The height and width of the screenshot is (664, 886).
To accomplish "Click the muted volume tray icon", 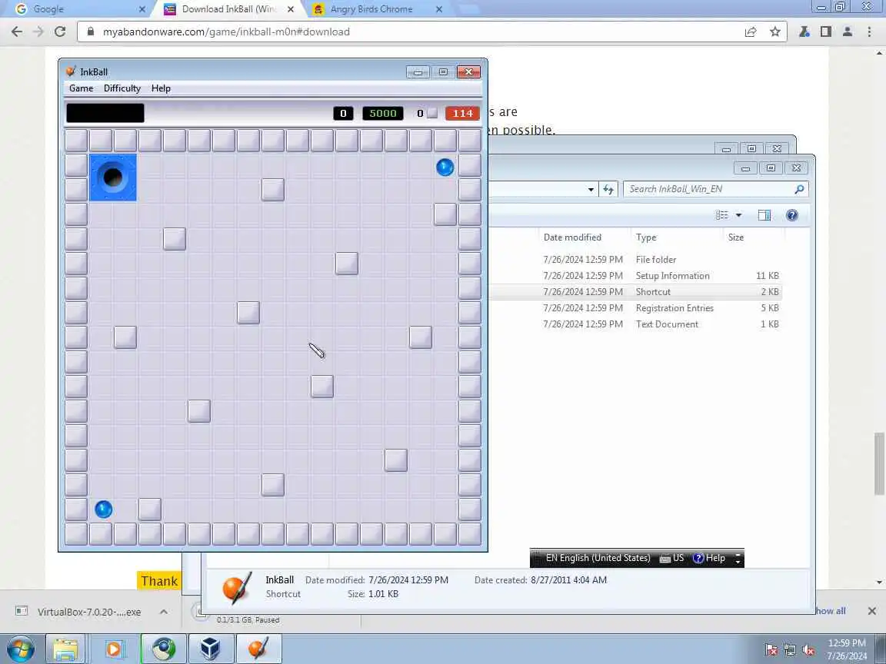I will pyautogui.click(x=809, y=650).
